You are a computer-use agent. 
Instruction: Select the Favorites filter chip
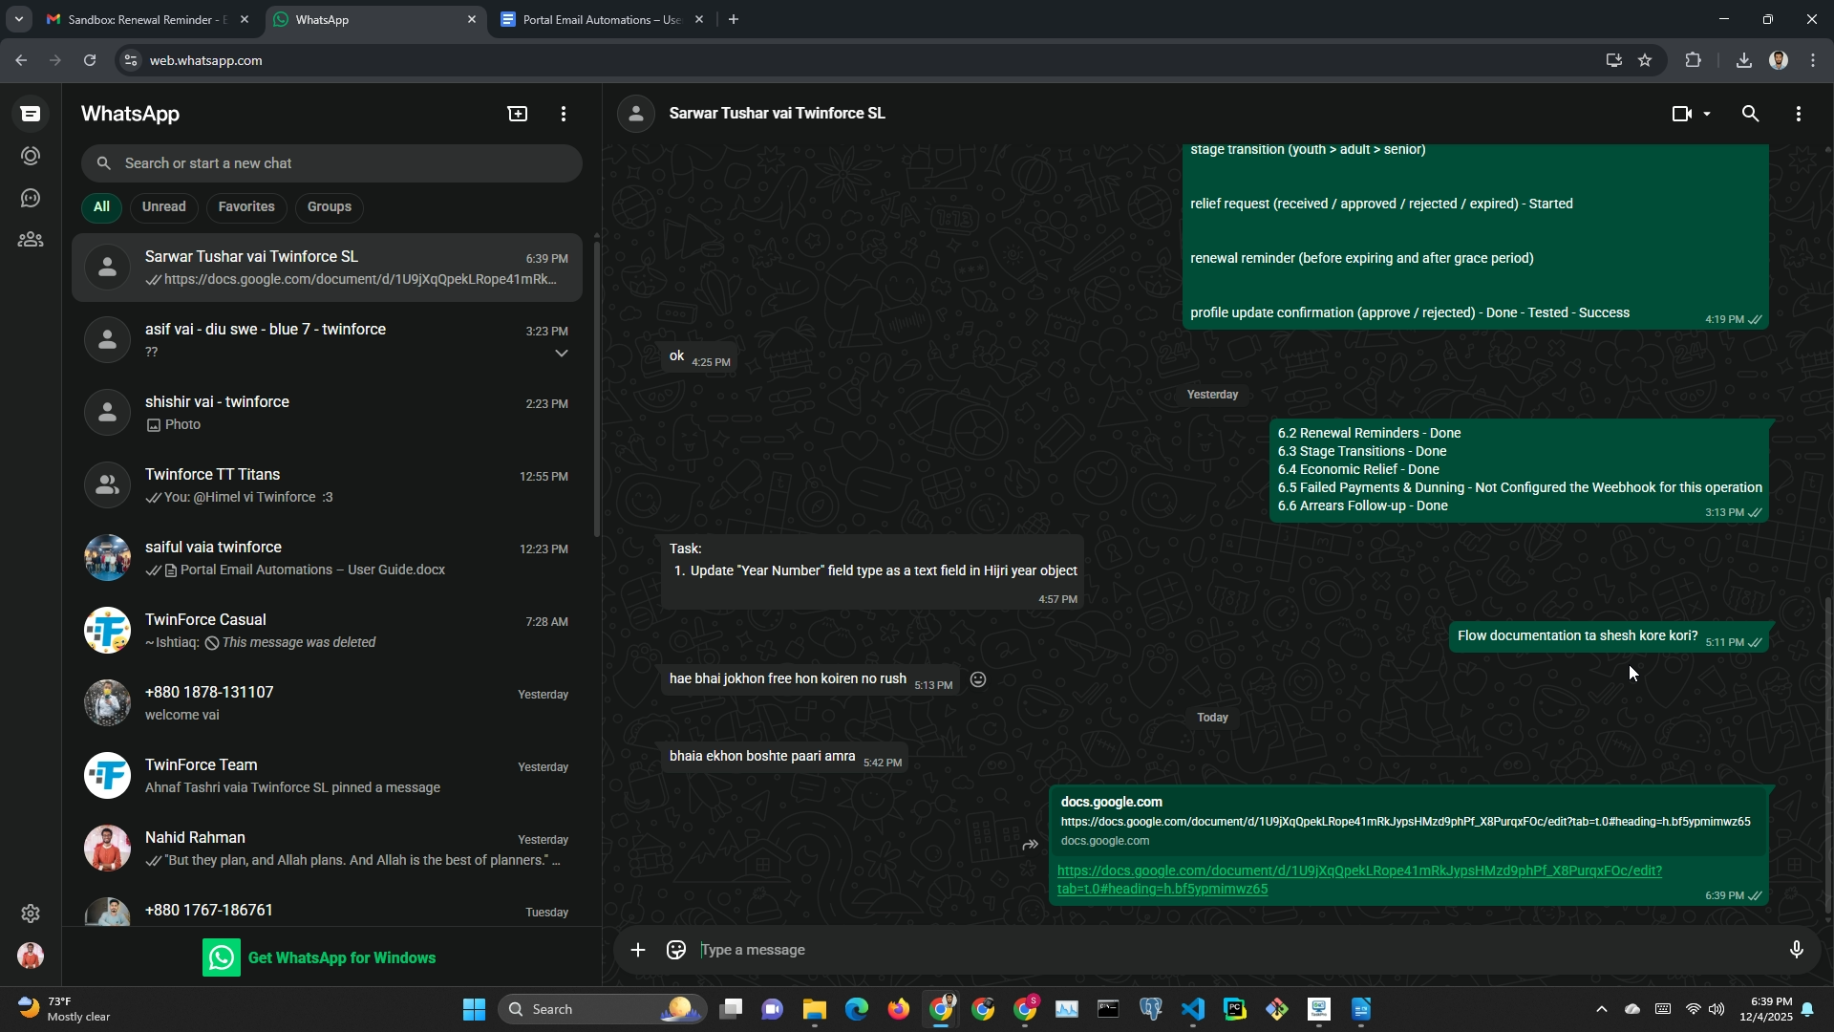(x=245, y=206)
